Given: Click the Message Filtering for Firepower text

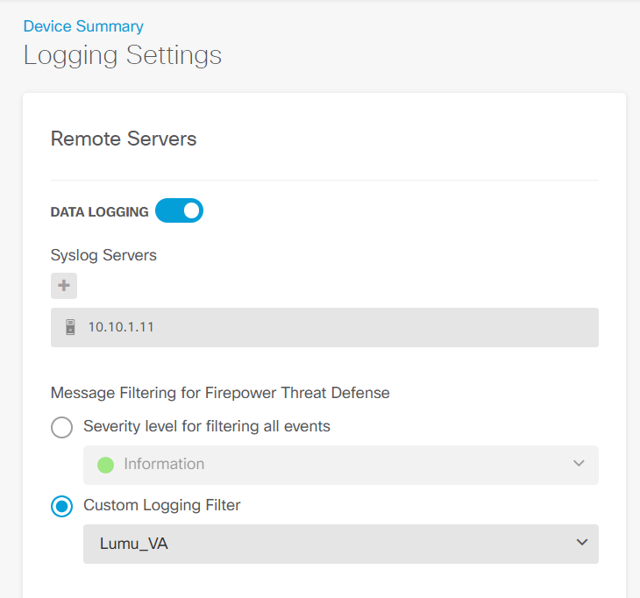Looking at the screenshot, I should pyautogui.click(x=220, y=393).
